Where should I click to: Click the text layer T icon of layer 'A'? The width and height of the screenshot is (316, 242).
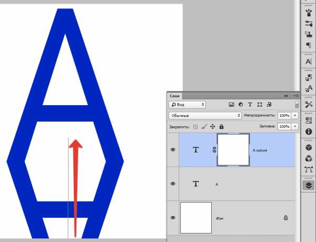point(196,184)
